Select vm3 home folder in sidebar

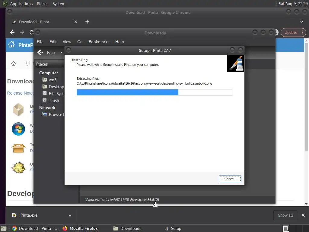pyautogui.click(x=52, y=80)
